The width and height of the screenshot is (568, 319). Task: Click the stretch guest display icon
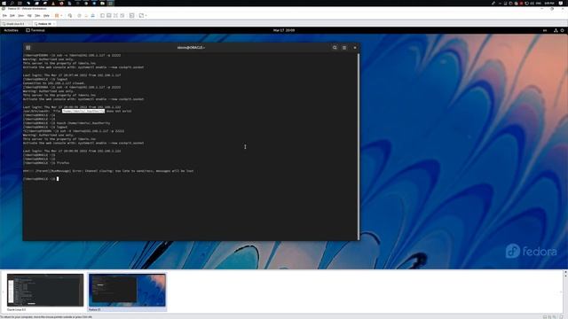click(141, 16)
